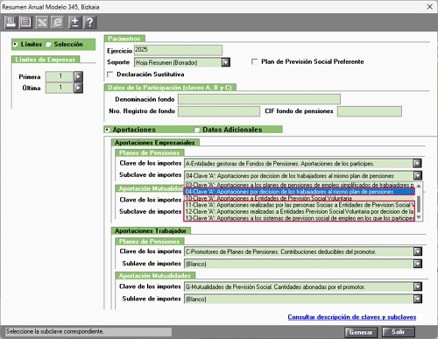
Task: Open Consultar descripción de claves y subclaves link
Action: pos(352,317)
